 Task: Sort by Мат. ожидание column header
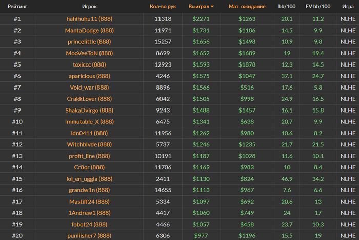pos(247,6)
